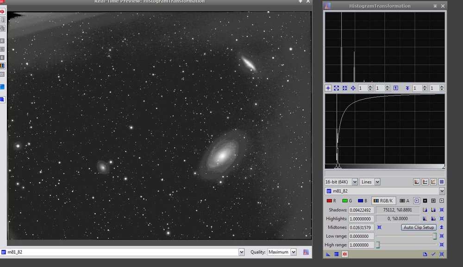The image size is (463, 267).
Task: Select the A alpha channel
Action: 404,201
